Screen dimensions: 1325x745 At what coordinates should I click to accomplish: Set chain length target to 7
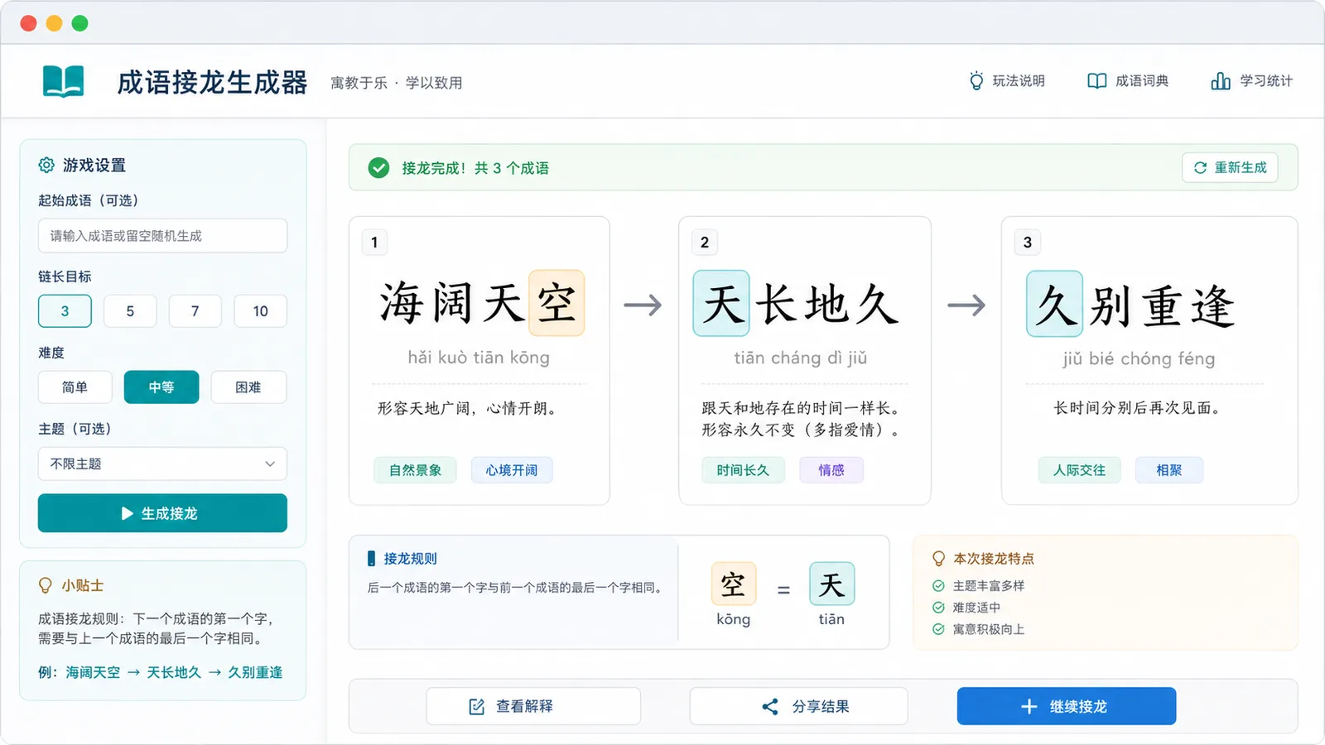195,311
